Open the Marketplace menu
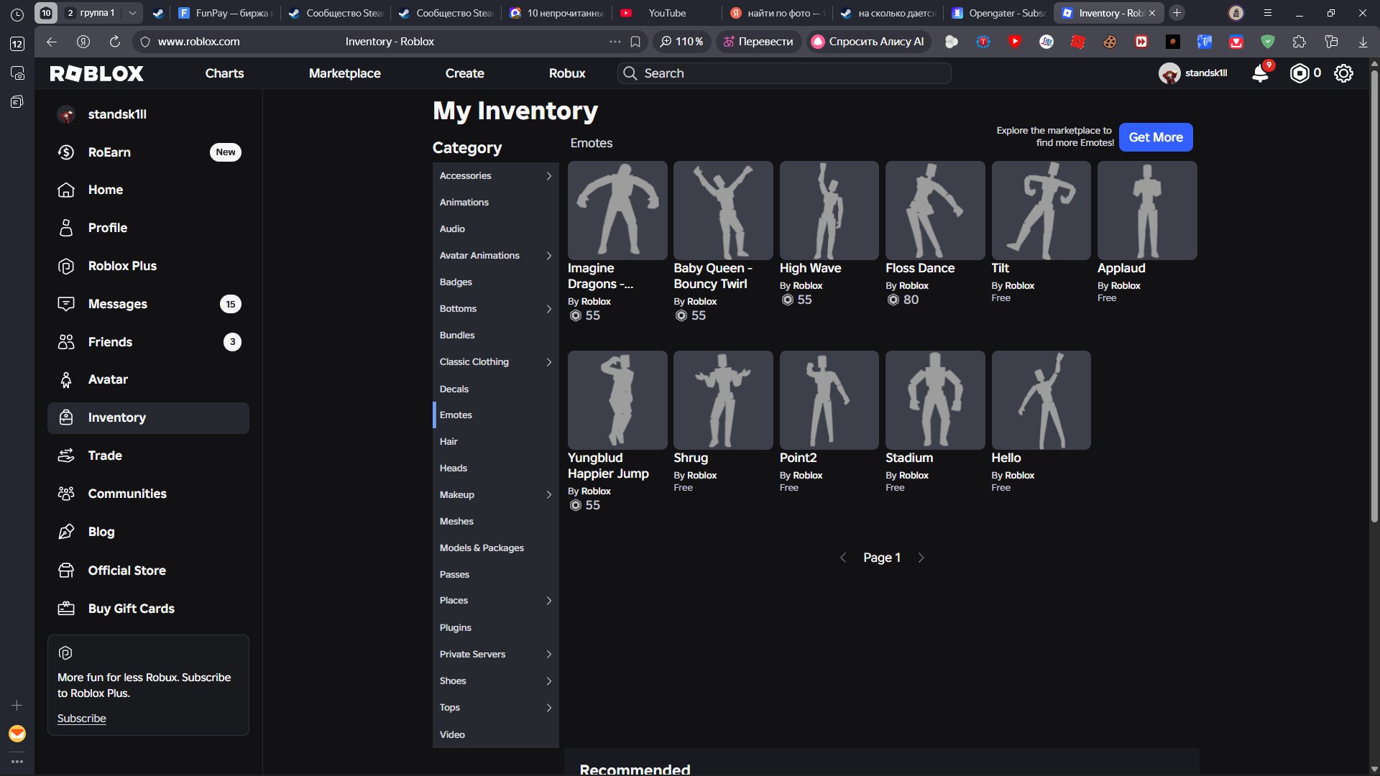Viewport: 1380px width, 776px height. point(344,73)
